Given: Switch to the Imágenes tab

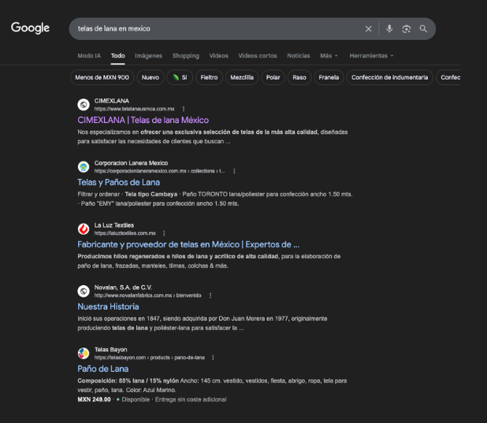Looking at the screenshot, I should pos(148,56).
